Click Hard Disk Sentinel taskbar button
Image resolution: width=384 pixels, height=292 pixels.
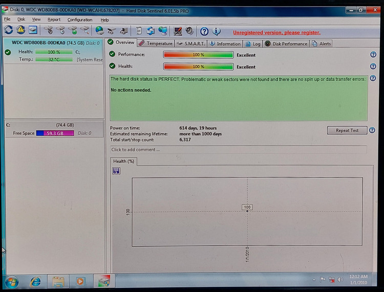pyautogui.click(x=104, y=281)
